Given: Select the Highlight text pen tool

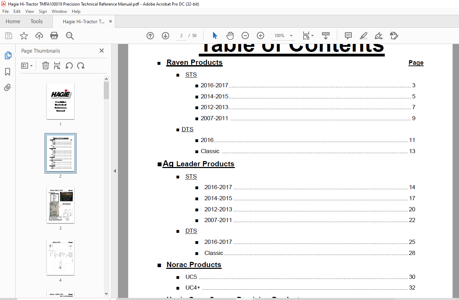Looking at the screenshot, I should (x=363, y=36).
